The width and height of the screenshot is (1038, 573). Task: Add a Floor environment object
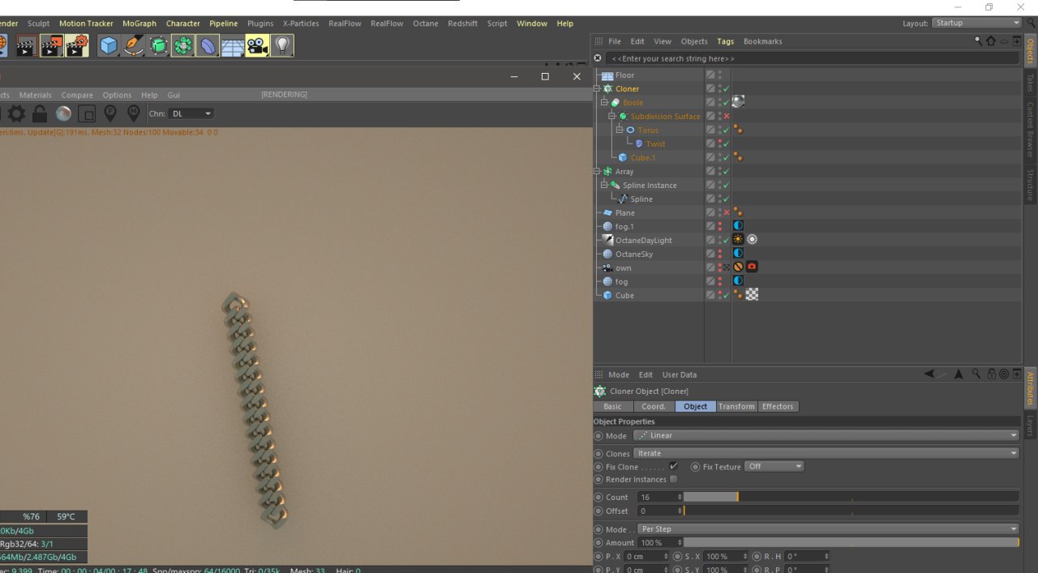(x=233, y=46)
